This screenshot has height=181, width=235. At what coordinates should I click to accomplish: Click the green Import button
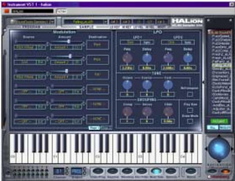[x=219, y=121]
